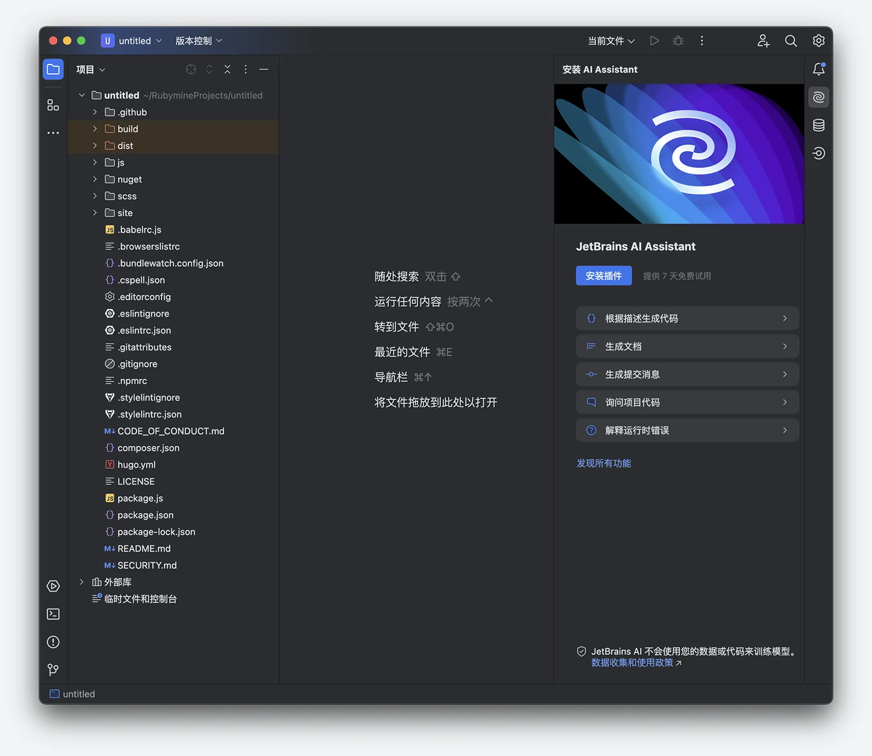Click untitled label in status bar

point(78,694)
